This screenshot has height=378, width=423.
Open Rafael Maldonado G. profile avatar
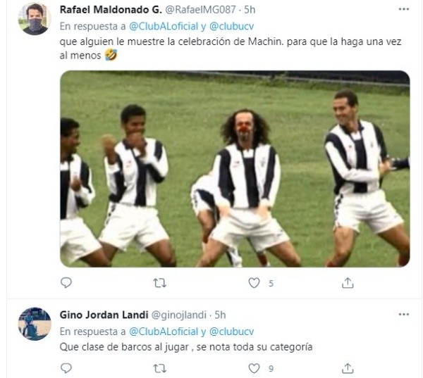(35, 19)
